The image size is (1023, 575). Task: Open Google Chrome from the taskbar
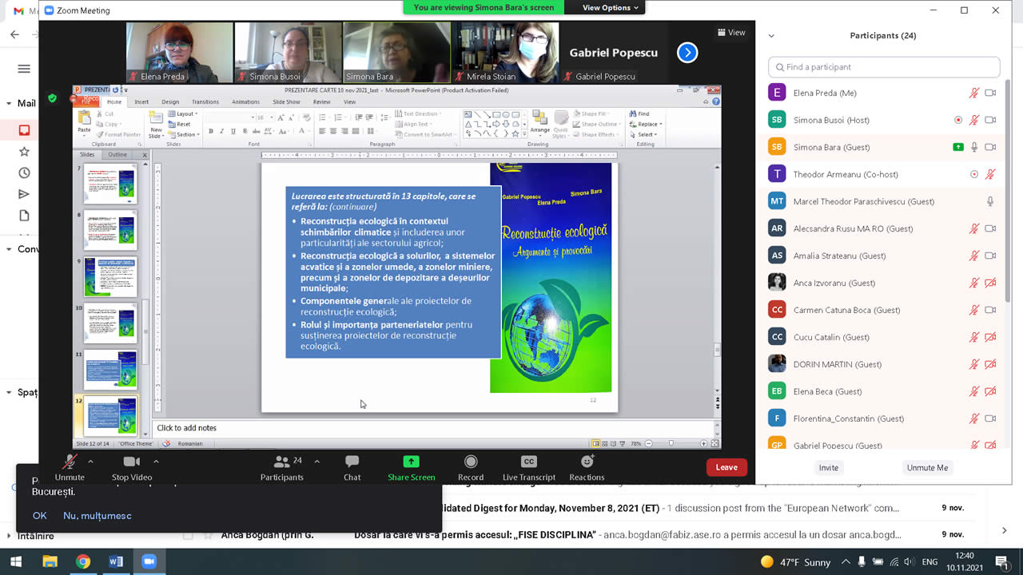(x=83, y=561)
